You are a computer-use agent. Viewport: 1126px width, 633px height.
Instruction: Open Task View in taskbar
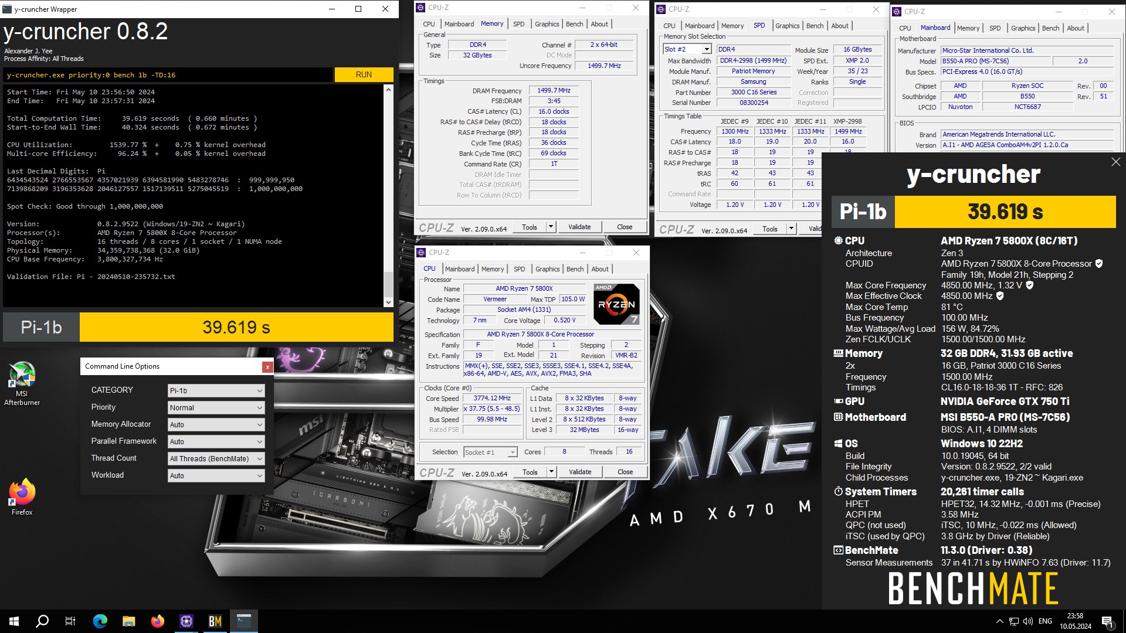pos(70,621)
